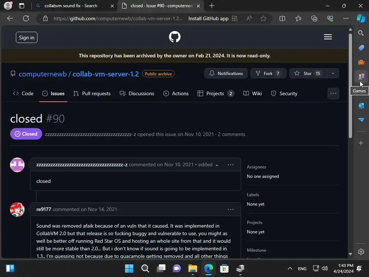Click the re9177 avatar image
The width and height of the screenshot is (369, 277).
[x=17, y=210]
